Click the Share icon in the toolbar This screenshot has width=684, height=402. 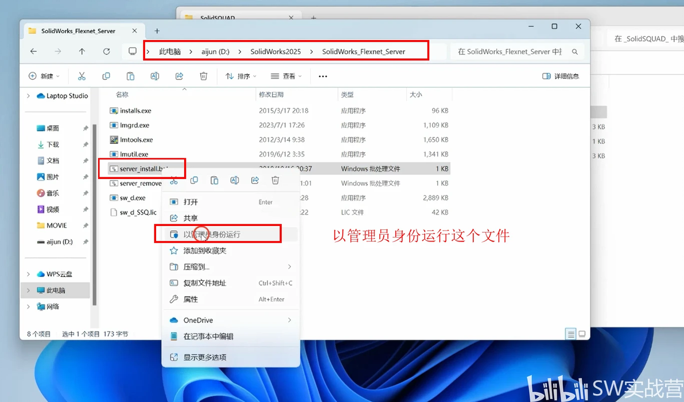(179, 76)
